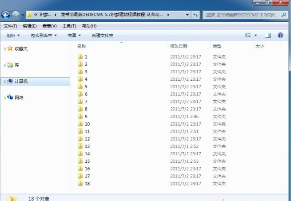Select the folder icon named 11

(80, 131)
